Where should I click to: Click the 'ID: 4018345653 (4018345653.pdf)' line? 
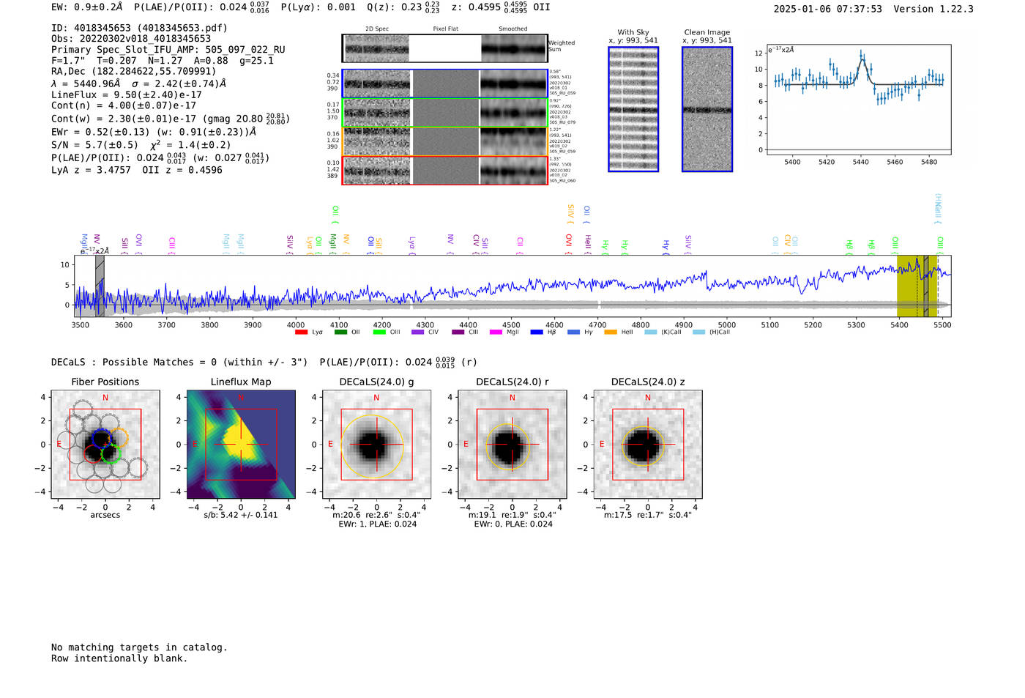(x=139, y=28)
